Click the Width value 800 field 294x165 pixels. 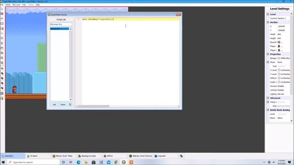[x=283, y=34]
